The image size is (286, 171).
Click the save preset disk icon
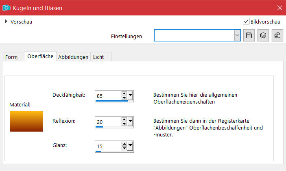tap(249, 36)
